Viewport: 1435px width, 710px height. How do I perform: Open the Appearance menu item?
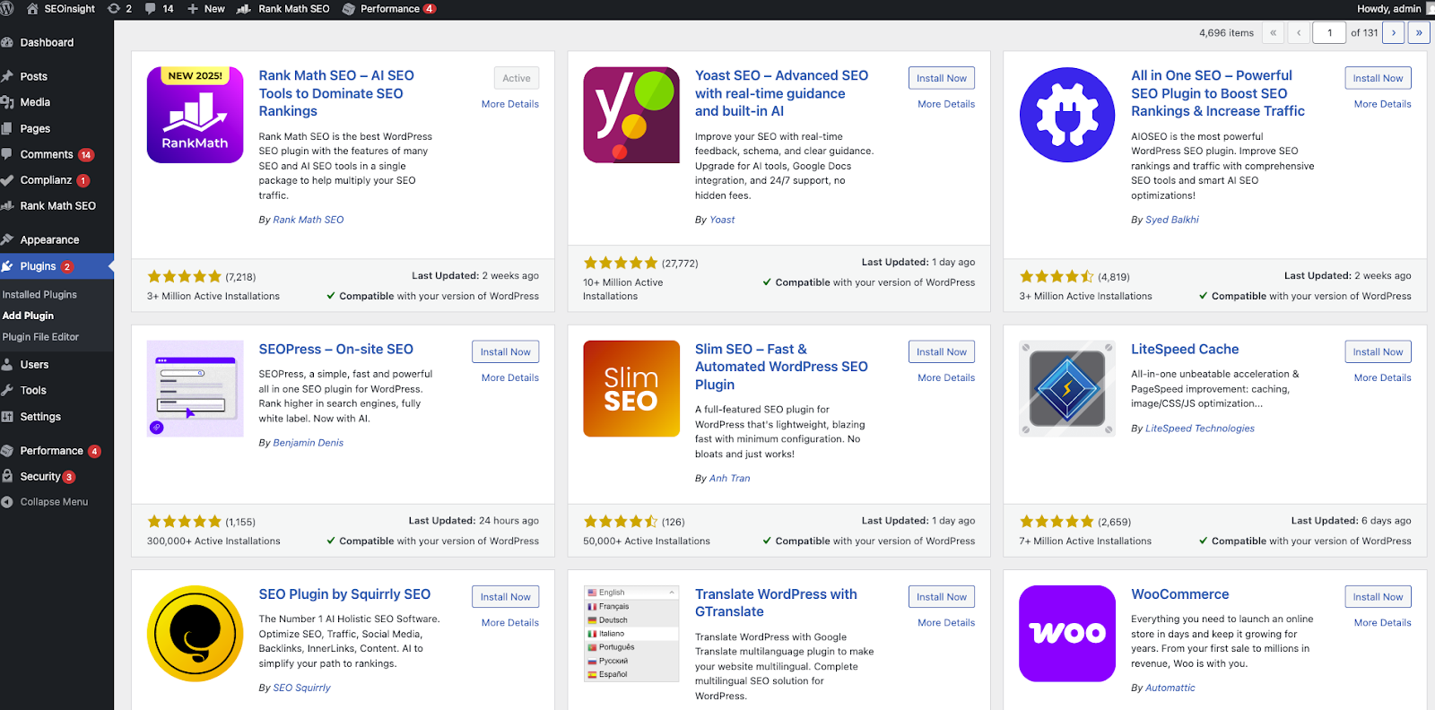49,240
